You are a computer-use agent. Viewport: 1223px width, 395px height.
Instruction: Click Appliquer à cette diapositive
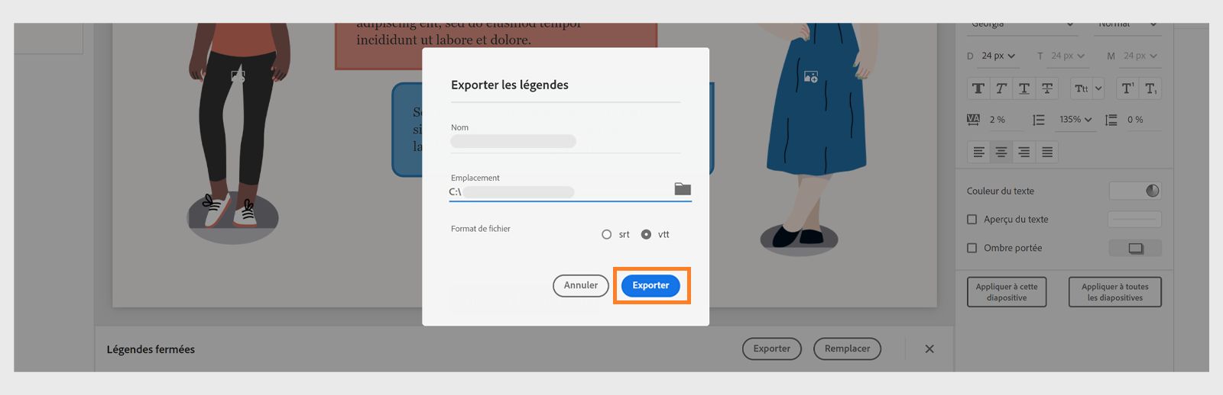(x=1007, y=292)
